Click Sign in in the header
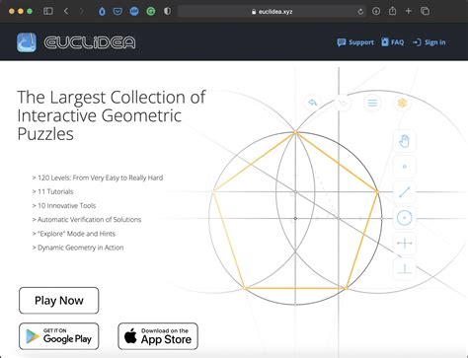Viewport: 468px width, 358px height. (x=429, y=42)
